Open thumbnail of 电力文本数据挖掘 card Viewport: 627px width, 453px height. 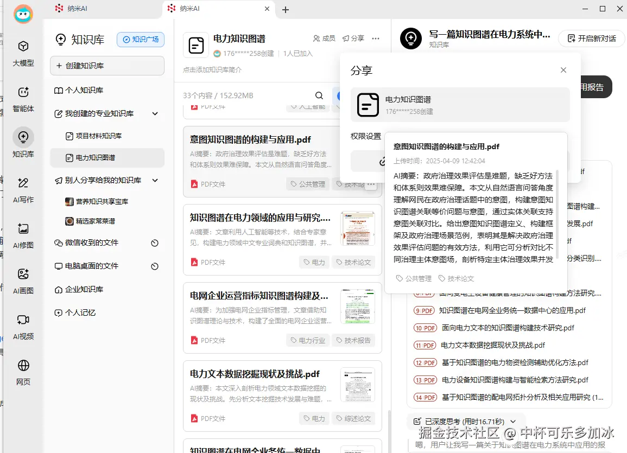pos(358,385)
